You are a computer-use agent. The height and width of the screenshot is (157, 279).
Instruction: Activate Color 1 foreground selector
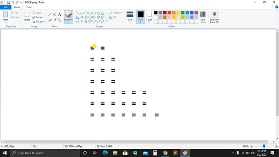point(140,17)
